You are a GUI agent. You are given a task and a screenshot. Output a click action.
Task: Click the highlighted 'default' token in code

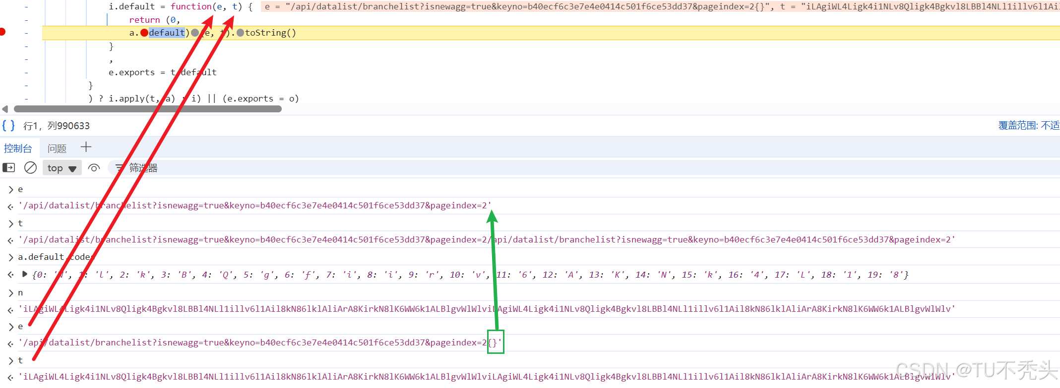[x=167, y=33]
